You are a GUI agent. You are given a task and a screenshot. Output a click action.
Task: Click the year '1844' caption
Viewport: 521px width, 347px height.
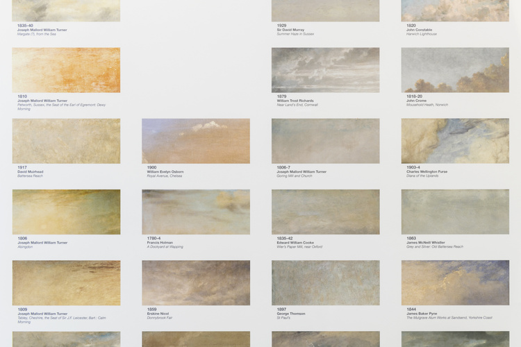click(411, 310)
